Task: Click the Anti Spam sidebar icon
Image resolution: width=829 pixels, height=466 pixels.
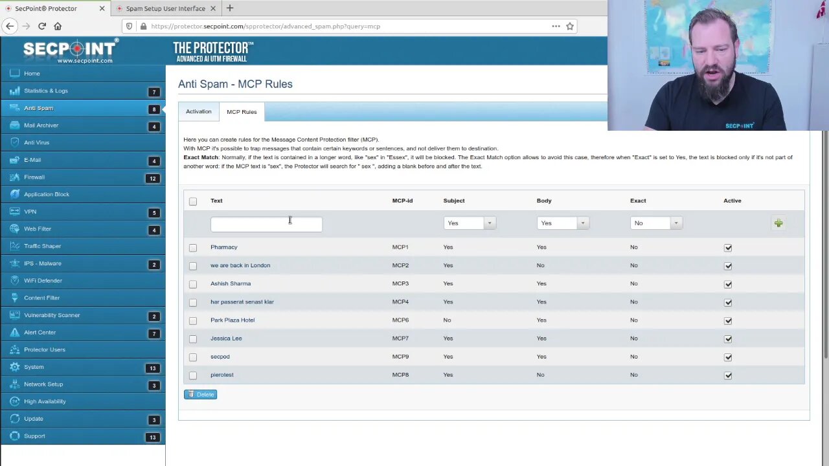Action: pos(14,108)
